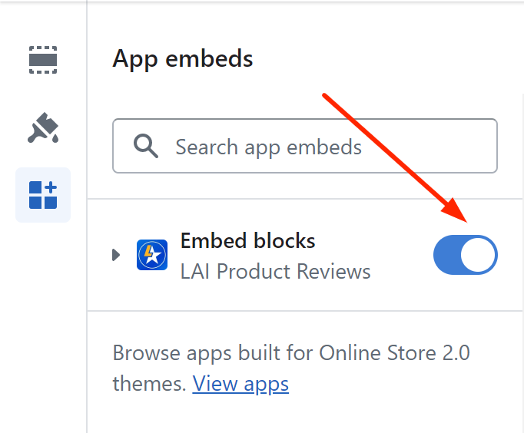Image resolution: width=524 pixels, height=433 pixels.
Task: Click the gray arrow beside LAI app logo
Action: [x=115, y=255]
